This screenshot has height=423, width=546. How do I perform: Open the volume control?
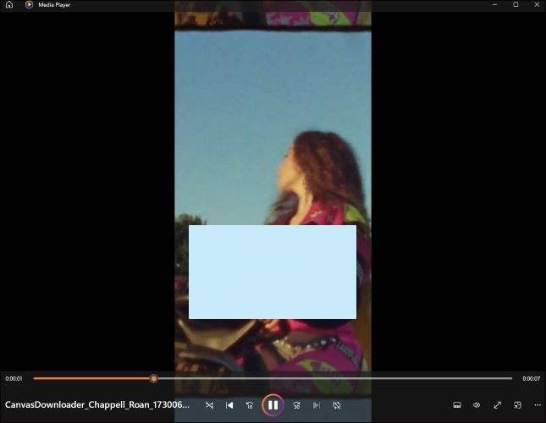[477, 405]
